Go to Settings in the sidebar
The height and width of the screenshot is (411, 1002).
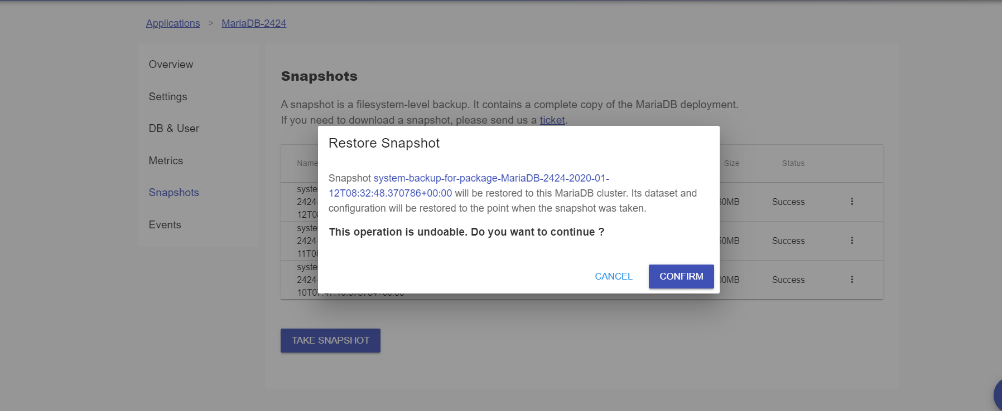tap(168, 97)
